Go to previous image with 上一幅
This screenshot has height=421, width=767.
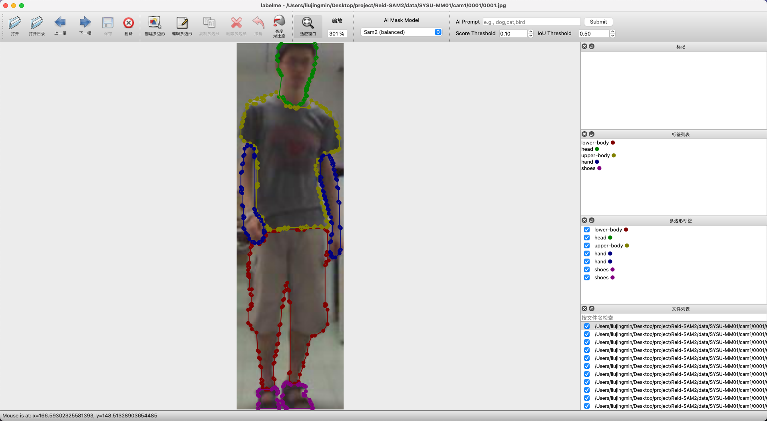(x=60, y=22)
